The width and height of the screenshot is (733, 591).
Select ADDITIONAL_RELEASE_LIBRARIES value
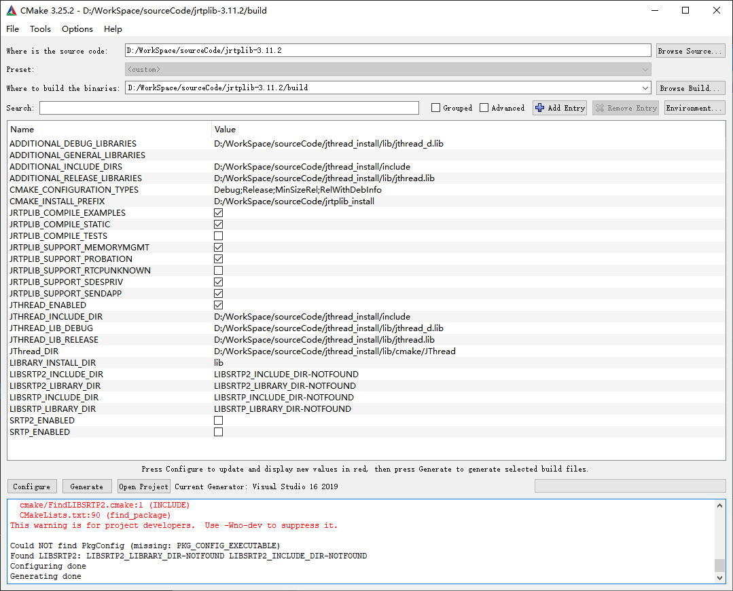pos(325,178)
